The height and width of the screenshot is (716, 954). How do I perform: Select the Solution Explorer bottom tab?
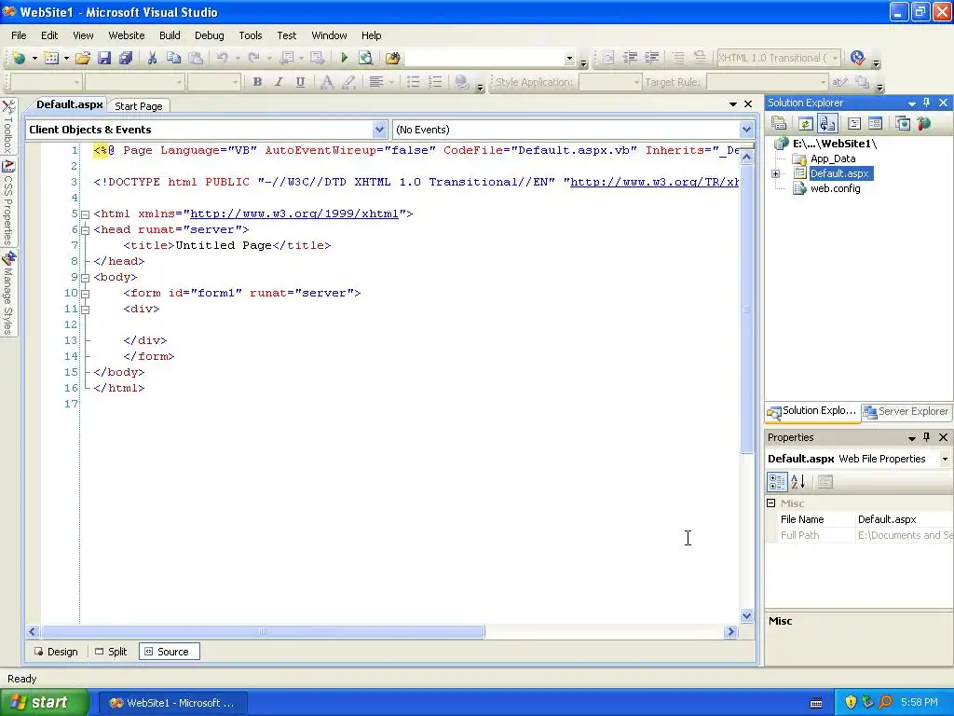tap(812, 411)
